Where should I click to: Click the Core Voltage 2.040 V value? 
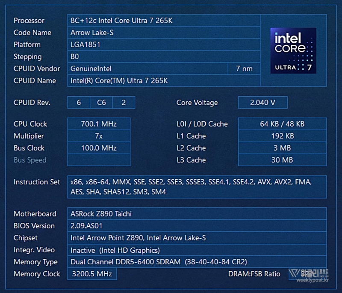pos(262,103)
